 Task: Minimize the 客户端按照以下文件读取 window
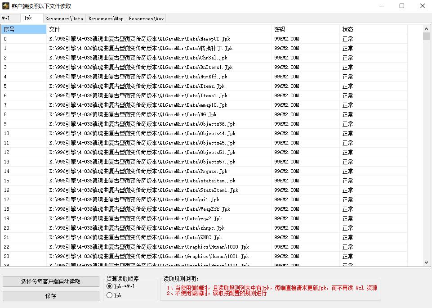click(x=382, y=6)
